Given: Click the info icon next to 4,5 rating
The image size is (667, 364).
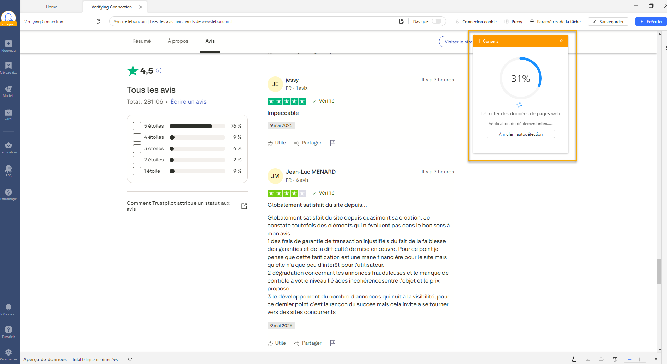Looking at the screenshot, I should click(x=159, y=70).
